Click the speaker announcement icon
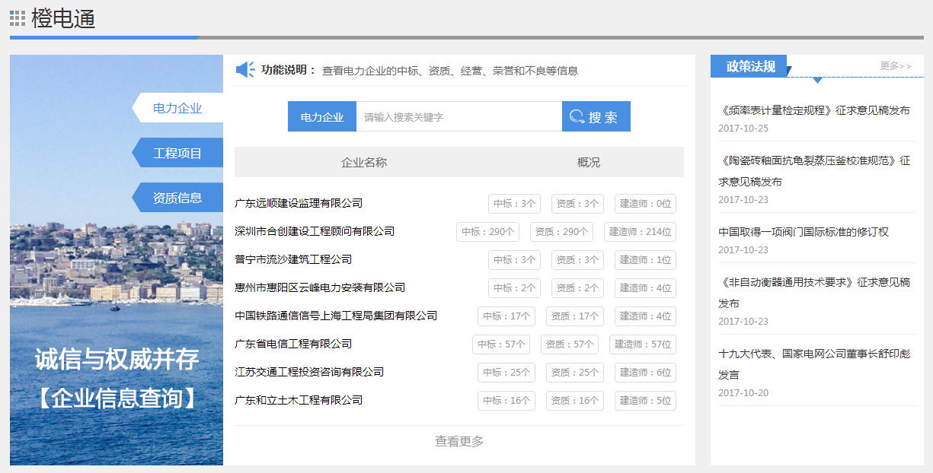The image size is (933, 473). coord(245,70)
